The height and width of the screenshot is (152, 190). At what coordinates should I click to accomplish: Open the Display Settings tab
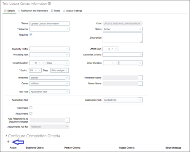(x=73, y=11)
